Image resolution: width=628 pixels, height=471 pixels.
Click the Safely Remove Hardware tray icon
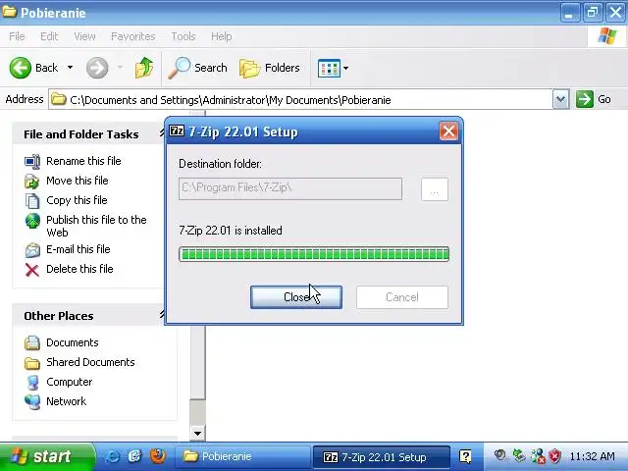(519, 455)
